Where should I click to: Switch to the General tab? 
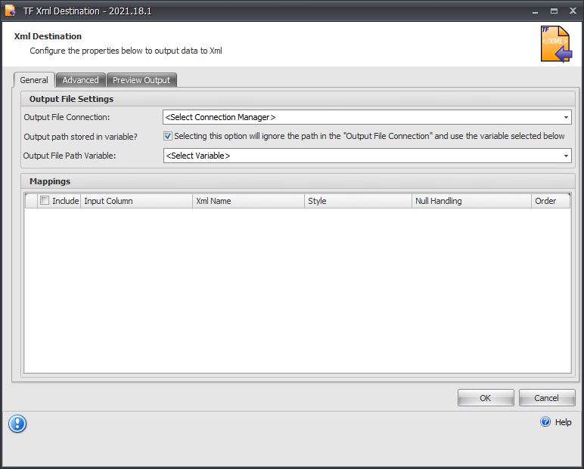(34, 80)
